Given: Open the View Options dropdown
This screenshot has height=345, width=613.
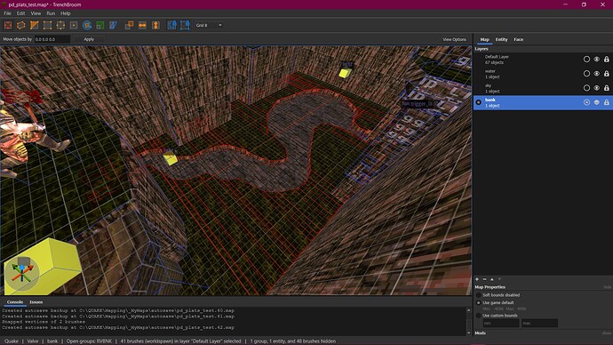Looking at the screenshot, I should pos(454,39).
